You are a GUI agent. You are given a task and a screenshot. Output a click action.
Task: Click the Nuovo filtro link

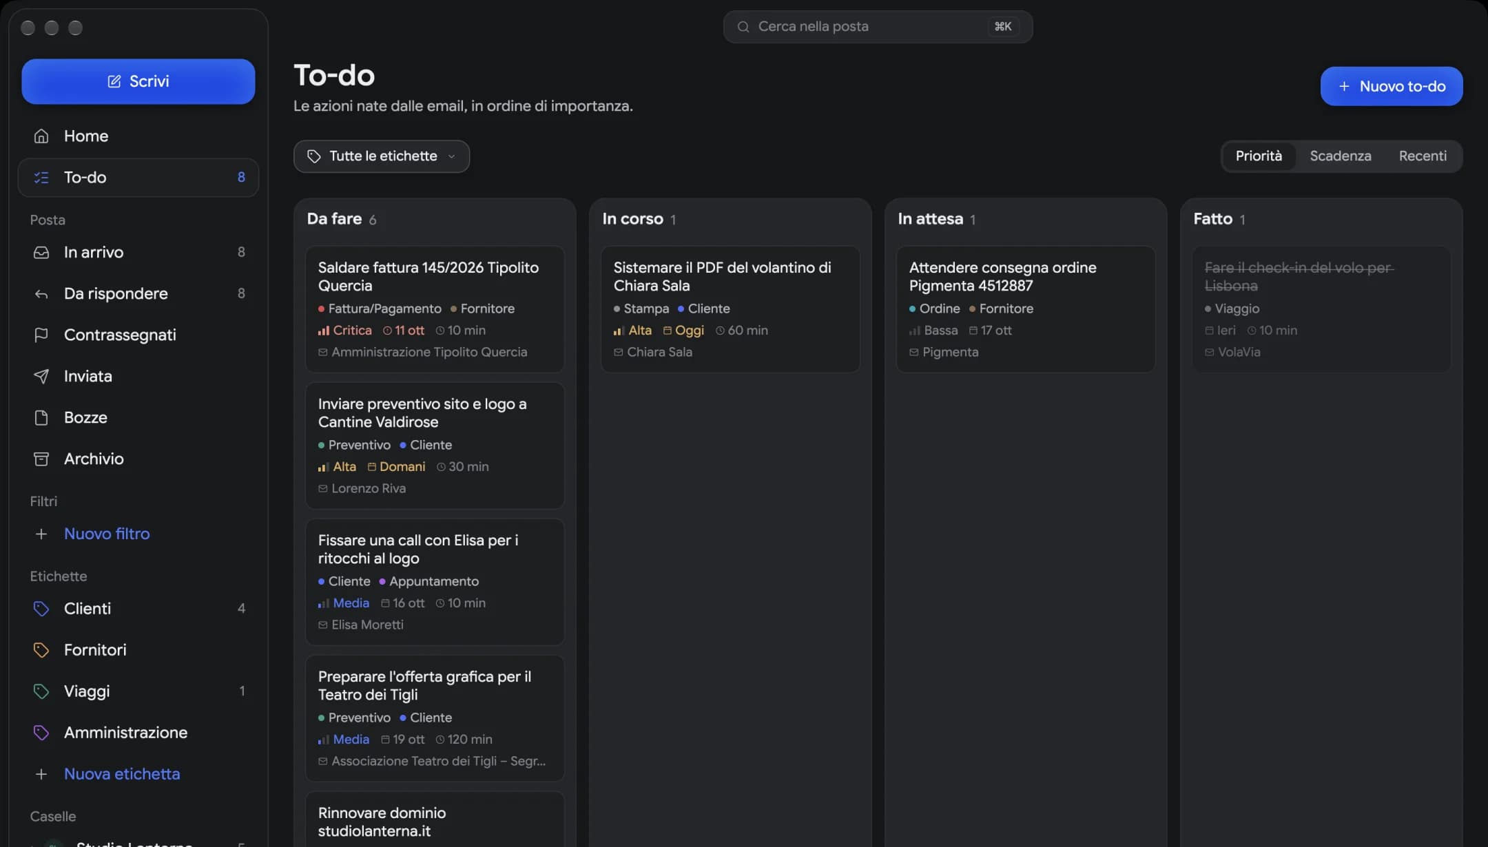(107, 534)
